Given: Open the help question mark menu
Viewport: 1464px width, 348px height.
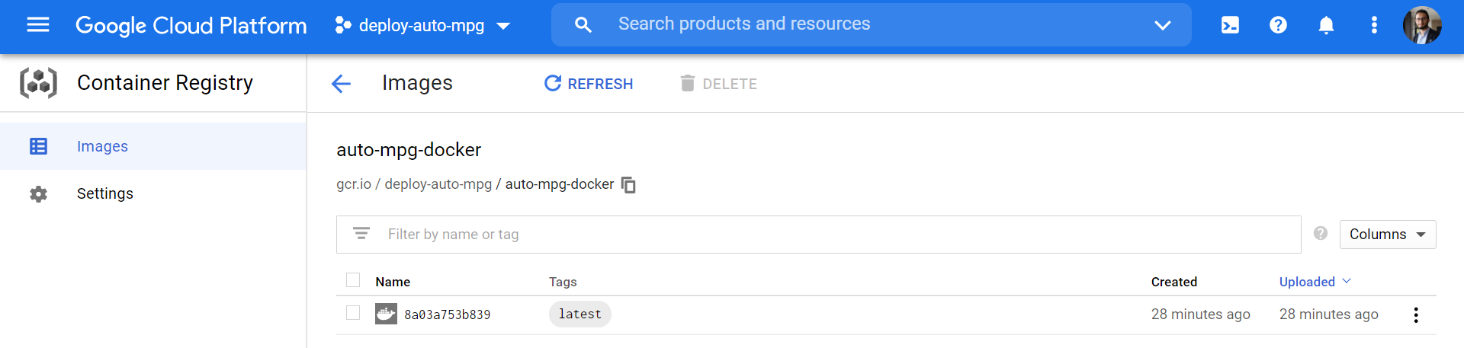Looking at the screenshot, I should pyautogui.click(x=1278, y=25).
